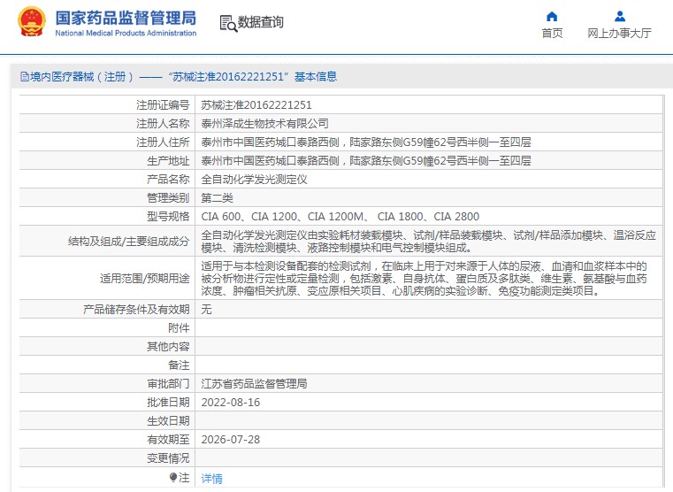Click approving department 江苏省药品监督管理局

[x=254, y=384]
